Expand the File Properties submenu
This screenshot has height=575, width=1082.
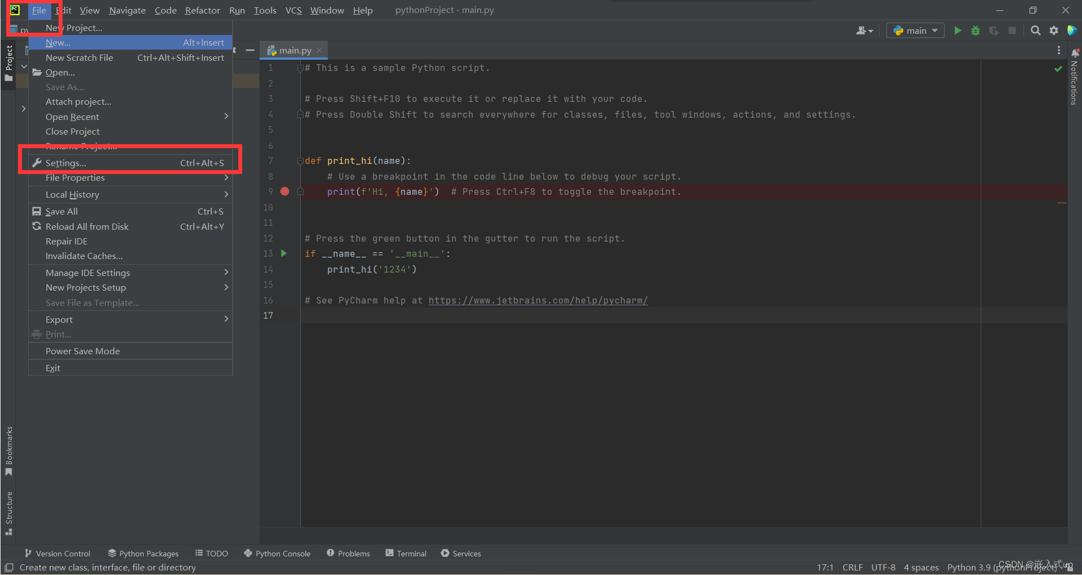click(x=131, y=177)
